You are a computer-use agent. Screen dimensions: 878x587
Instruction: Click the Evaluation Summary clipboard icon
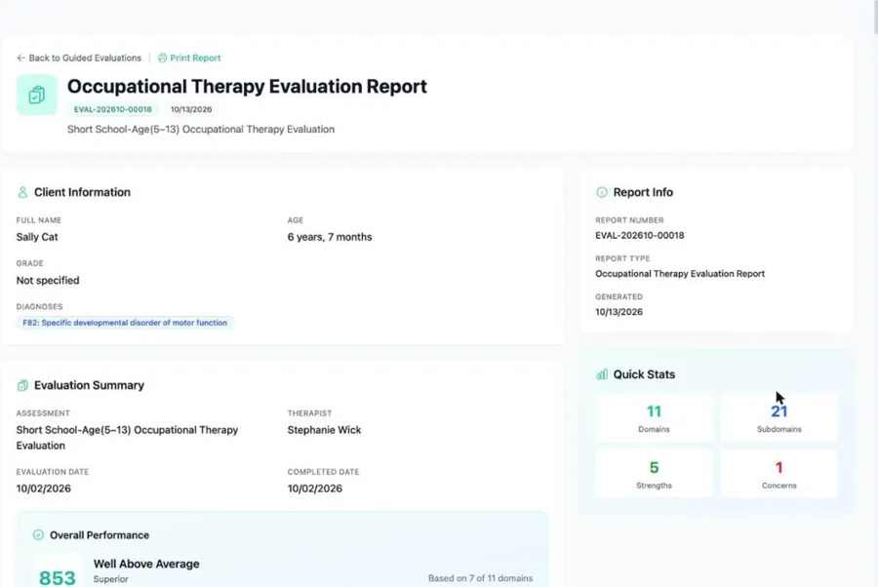pyautogui.click(x=22, y=385)
